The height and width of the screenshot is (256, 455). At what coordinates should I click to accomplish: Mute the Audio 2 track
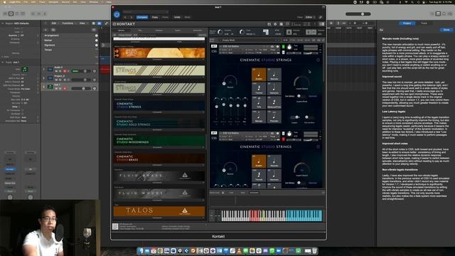coord(57,71)
